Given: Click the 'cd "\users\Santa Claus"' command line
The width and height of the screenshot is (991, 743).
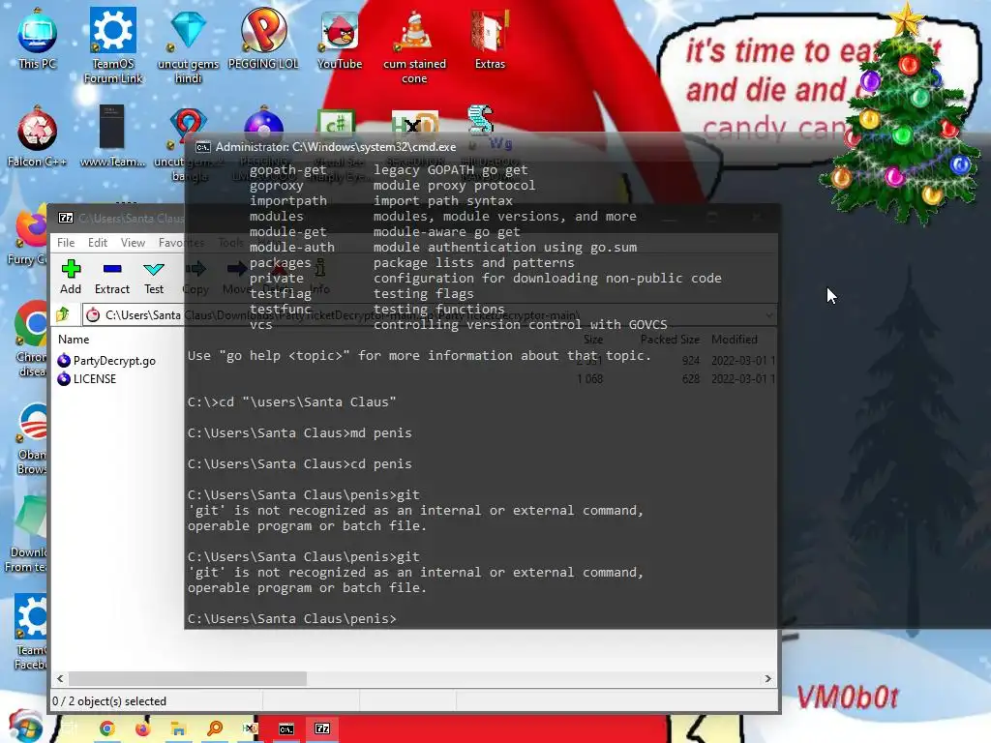Looking at the screenshot, I should click(x=292, y=401).
